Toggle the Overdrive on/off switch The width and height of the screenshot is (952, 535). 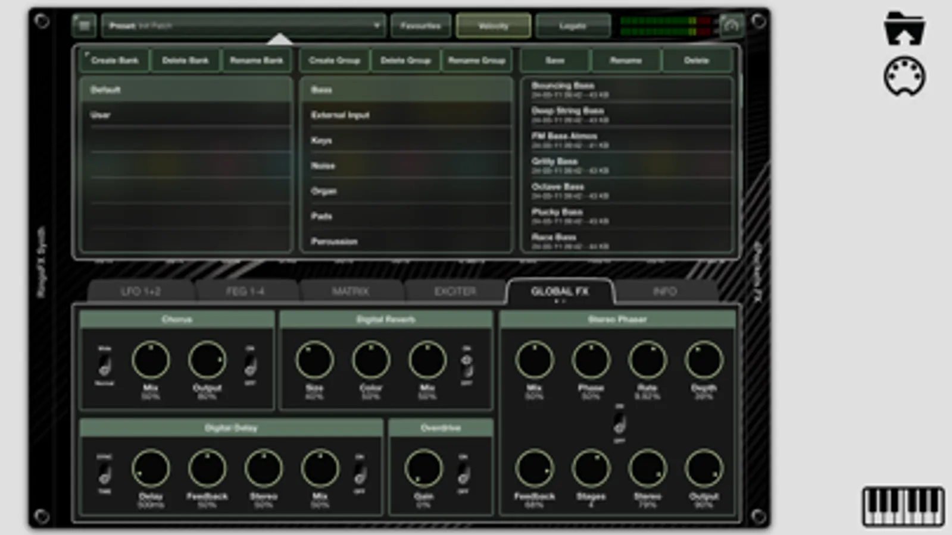463,474
